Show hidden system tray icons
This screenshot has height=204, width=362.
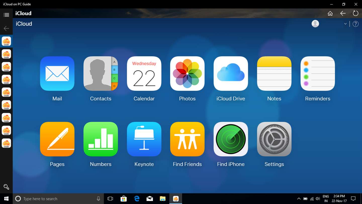(299, 199)
